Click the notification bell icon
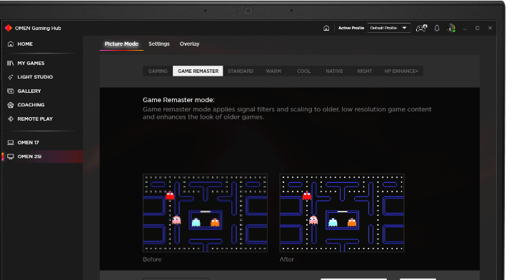524x280 pixels. (437, 28)
